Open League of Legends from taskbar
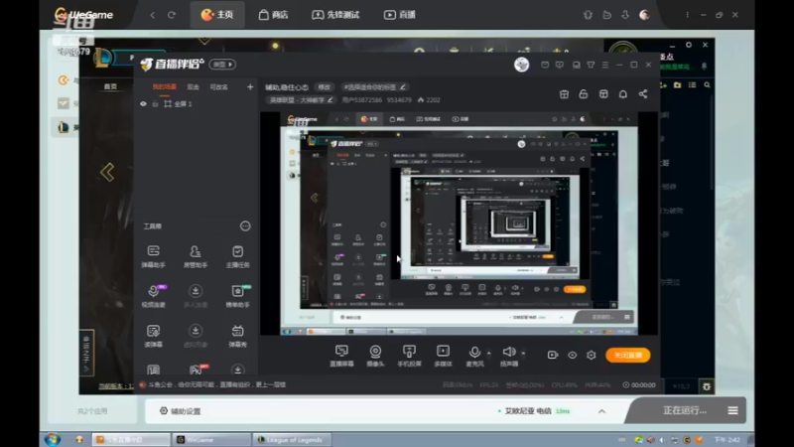 click(x=292, y=439)
